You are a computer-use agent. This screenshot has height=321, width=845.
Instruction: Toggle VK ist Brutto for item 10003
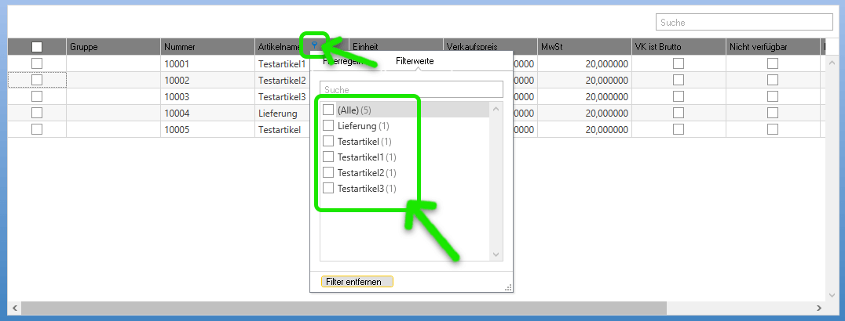click(x=679, y=96)
